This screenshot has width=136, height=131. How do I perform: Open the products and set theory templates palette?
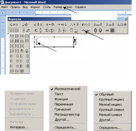click(98, 30)
